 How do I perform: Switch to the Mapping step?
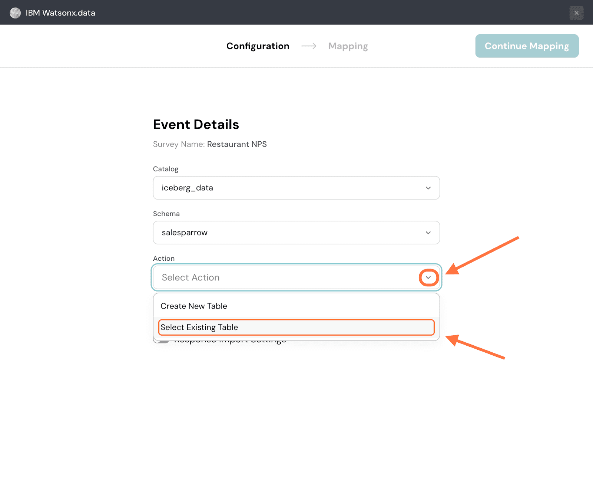point(348,46)
